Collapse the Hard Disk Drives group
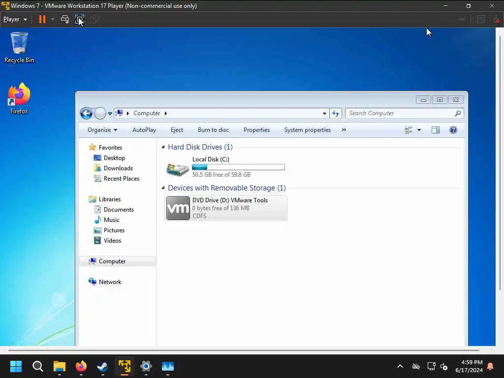The height and width of the screenshot is (378, 504). 163,147
